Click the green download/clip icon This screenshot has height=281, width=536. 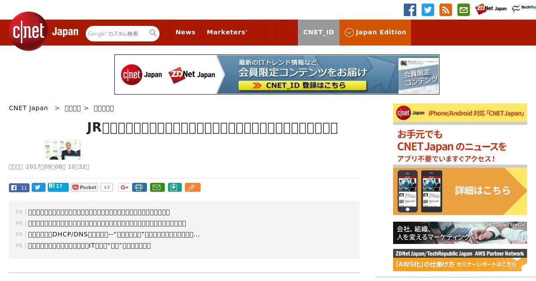click(175, 187)
